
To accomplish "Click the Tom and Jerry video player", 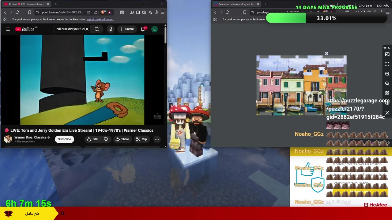I will click(x=82, y=80).
